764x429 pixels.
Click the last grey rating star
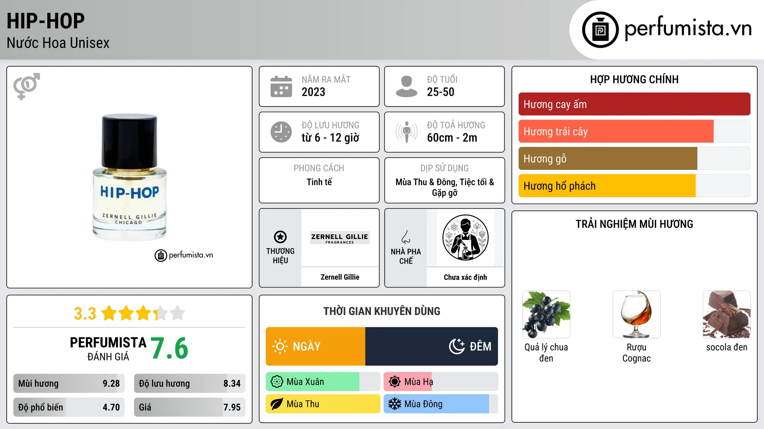pyautogui.click(x=178, y=313)
